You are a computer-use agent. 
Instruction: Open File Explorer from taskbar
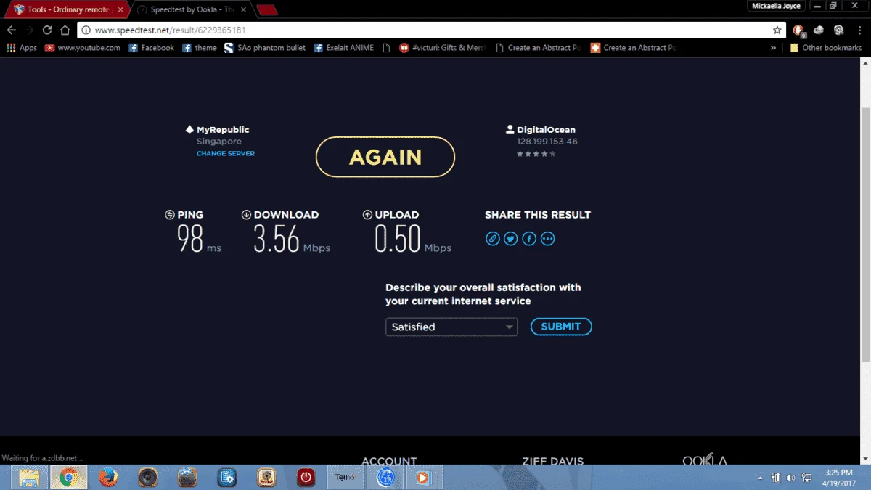click(x=29, y=477)
